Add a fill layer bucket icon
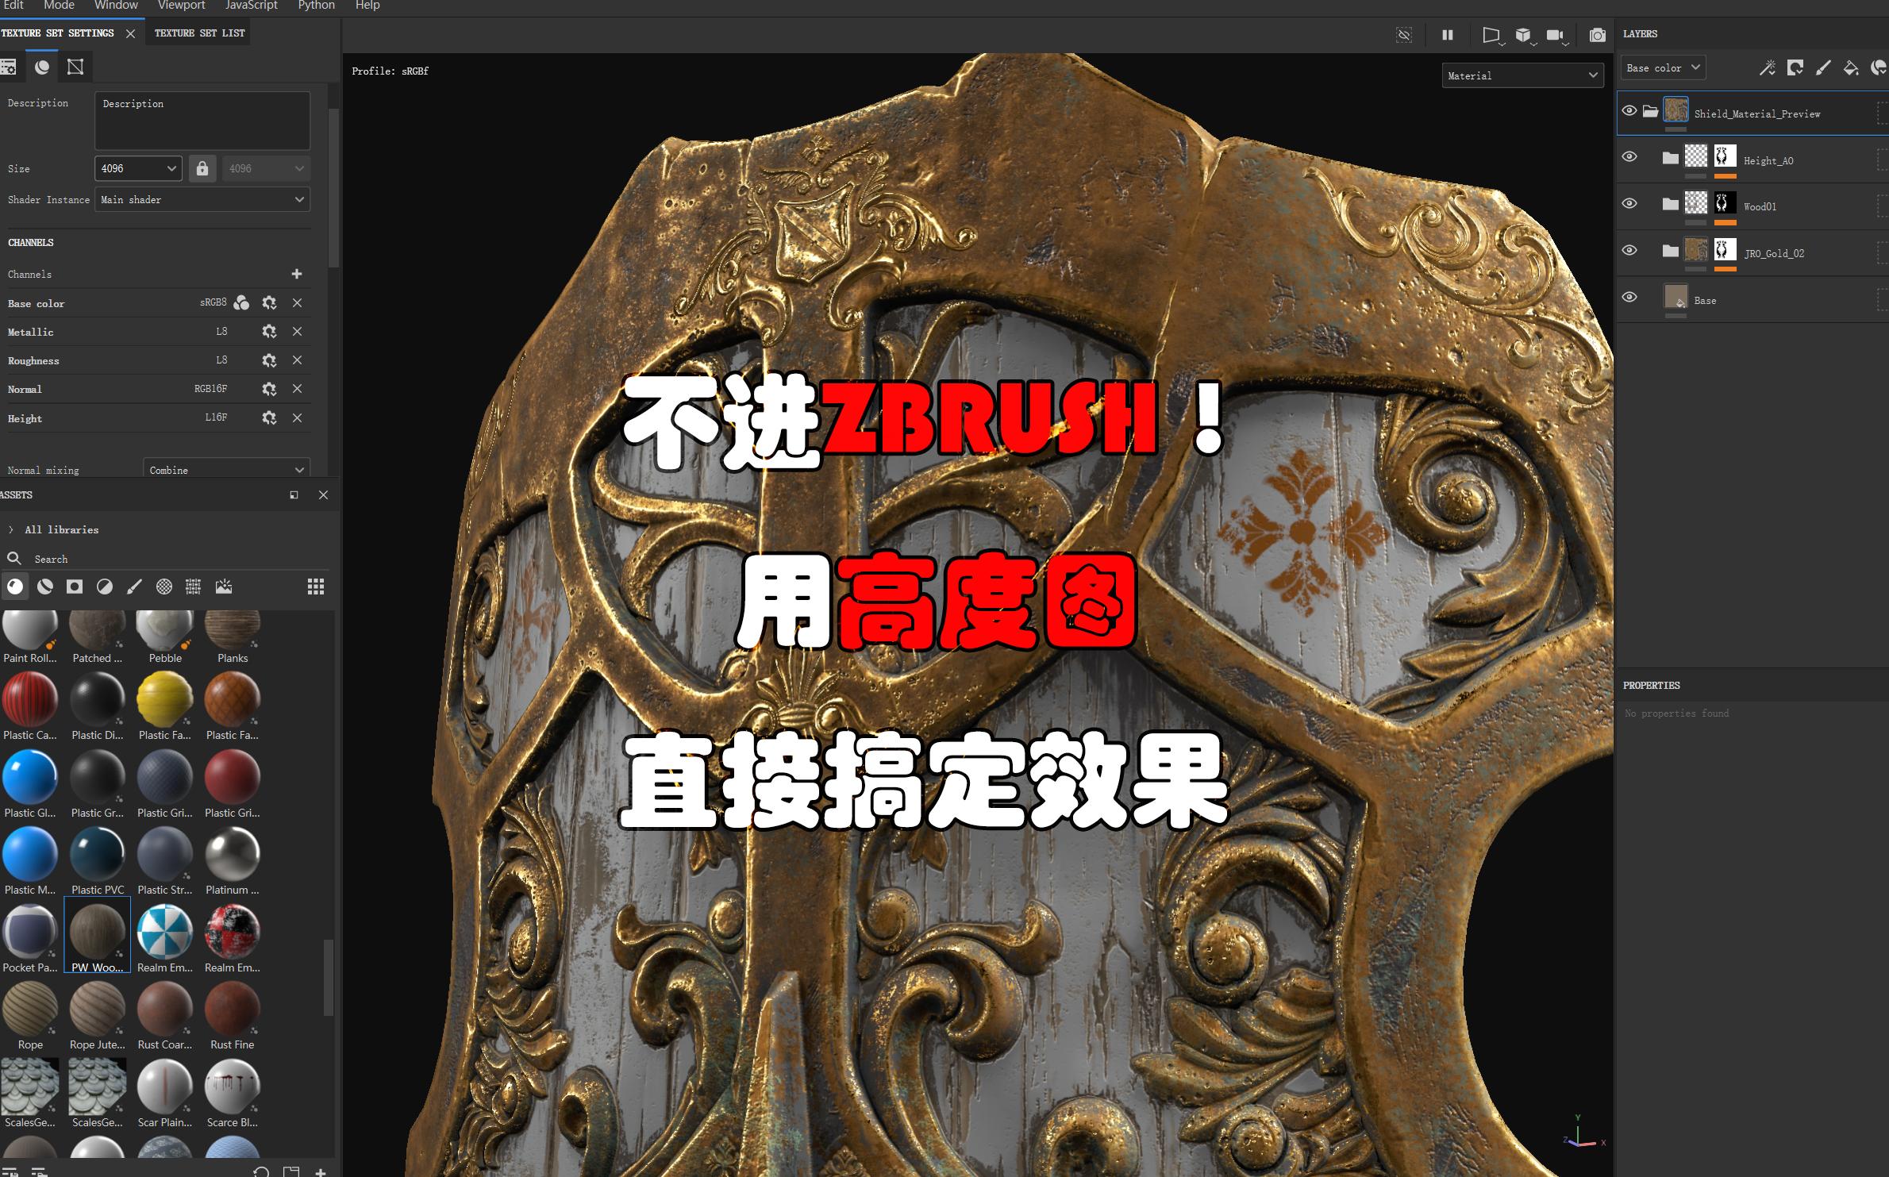This screenshot has height=1177, width=1889. pyautogui.click(x=1851, y=68)
